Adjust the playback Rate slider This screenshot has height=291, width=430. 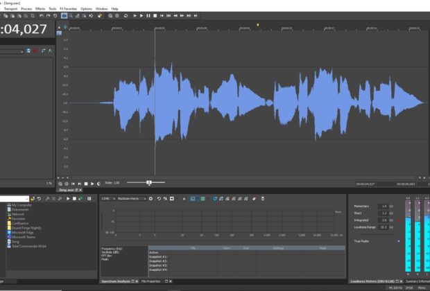(148, 183)
